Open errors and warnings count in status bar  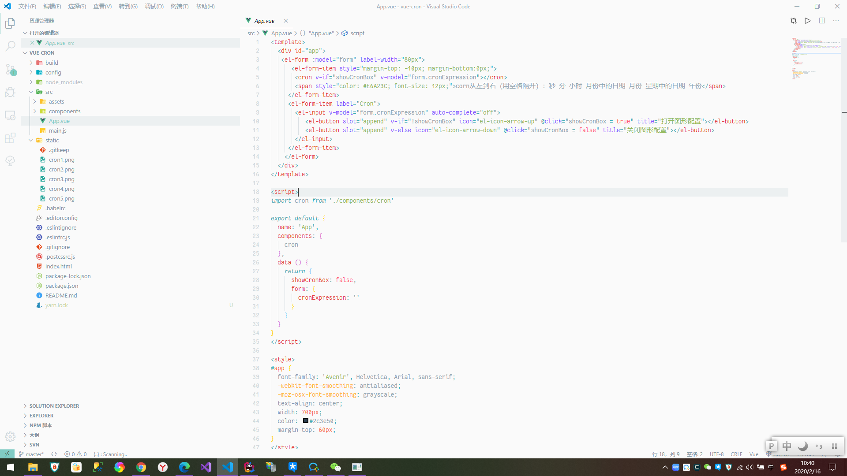click(x=75, y=454)
